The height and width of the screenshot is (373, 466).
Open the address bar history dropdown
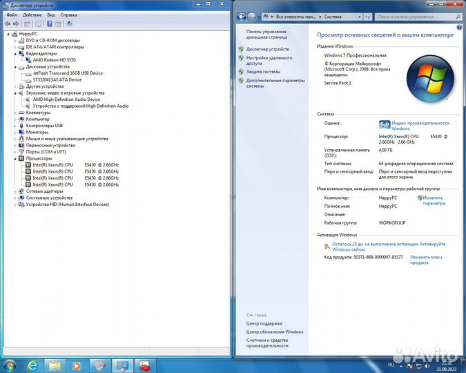click(x=359, y=17)
